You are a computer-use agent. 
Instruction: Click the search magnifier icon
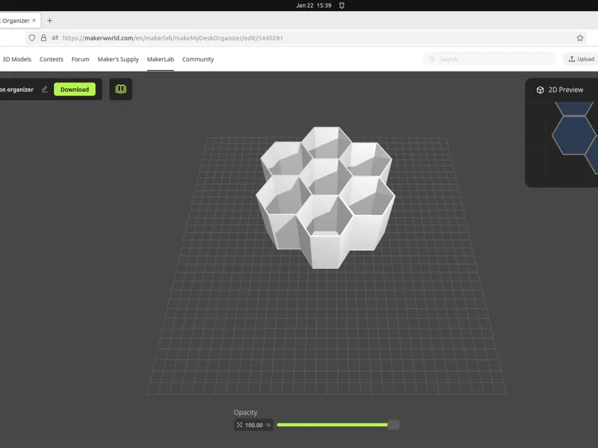432,59
